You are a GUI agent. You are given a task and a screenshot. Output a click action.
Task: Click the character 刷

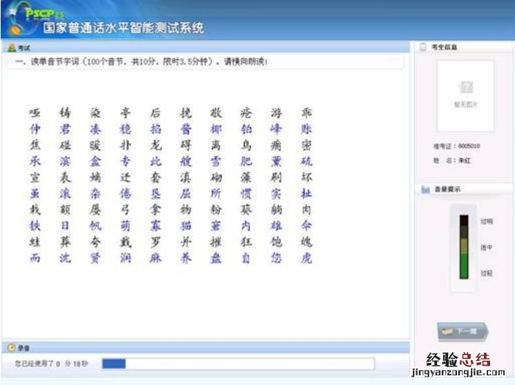(x=276, y=177)
